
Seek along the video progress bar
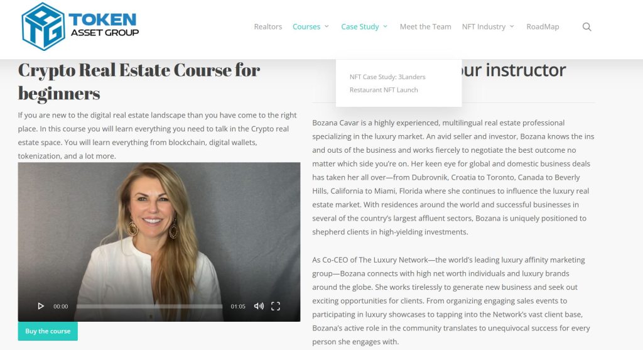[149, 306]
